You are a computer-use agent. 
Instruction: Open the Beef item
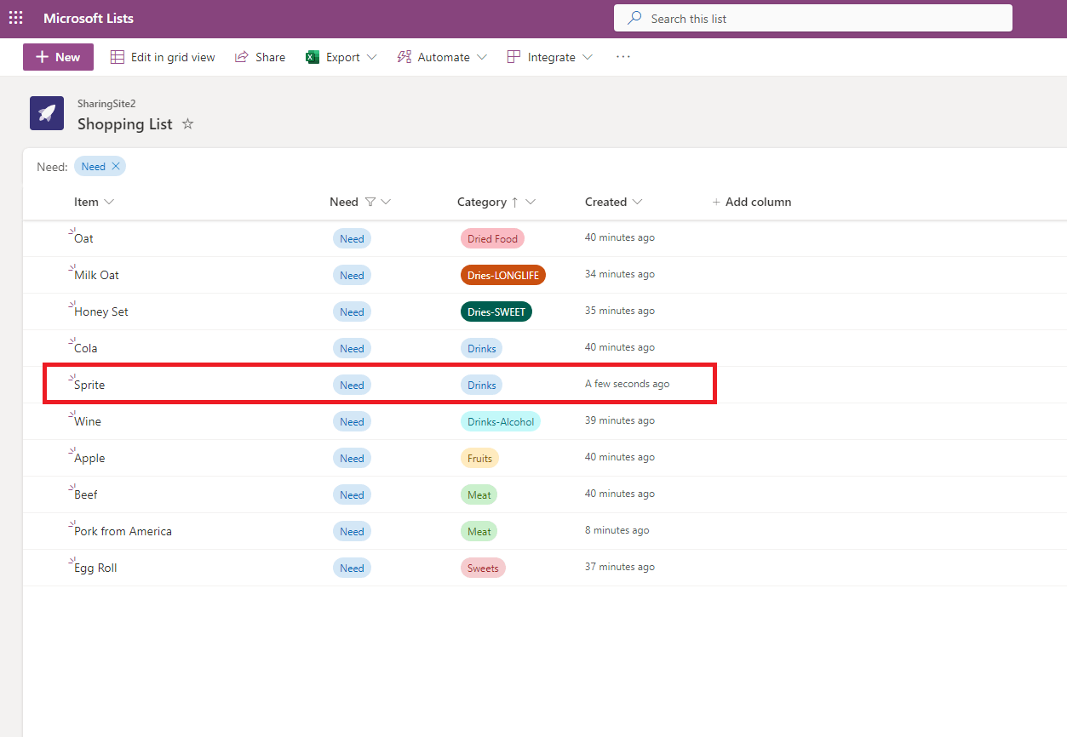click(86, 494)
